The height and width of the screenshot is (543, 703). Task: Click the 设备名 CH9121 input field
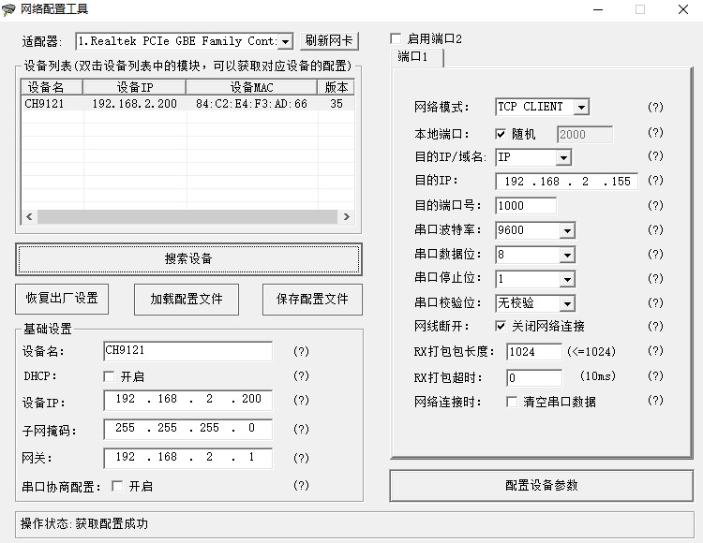pos(187,351)
